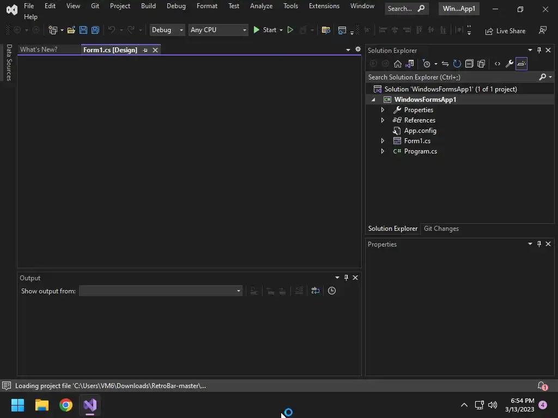558x418 pixels.
Task: Click the top Search box
Action: 407,9
